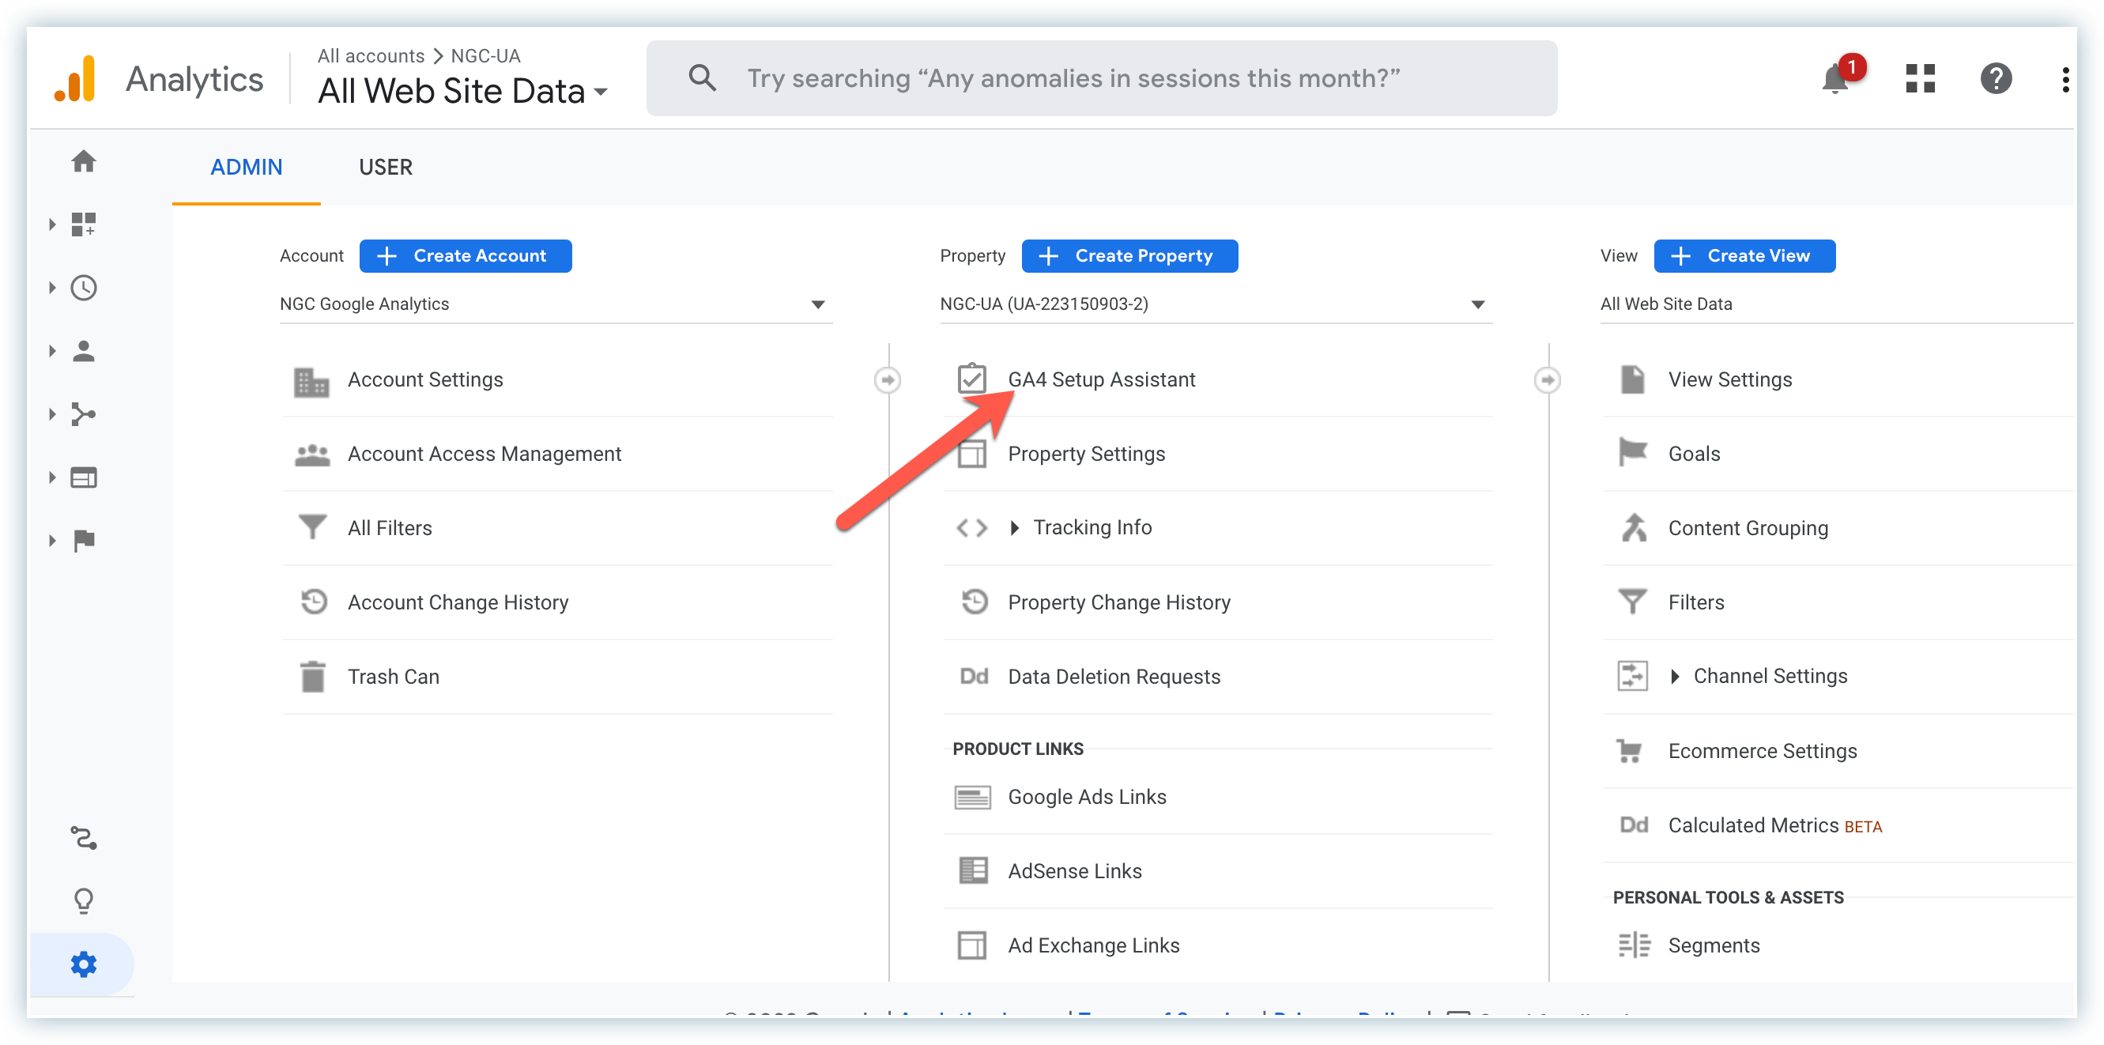Open the three-dot overflow menu

[2064, 79]
